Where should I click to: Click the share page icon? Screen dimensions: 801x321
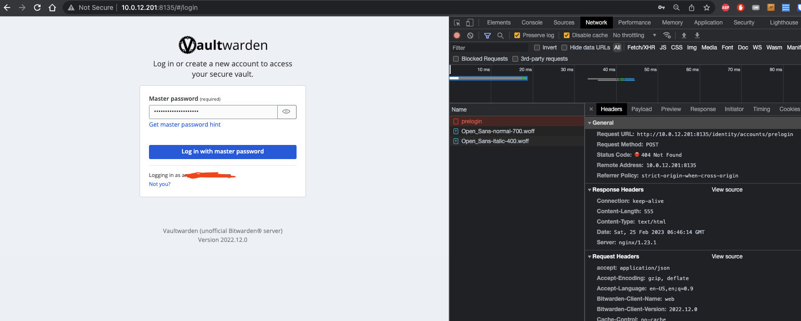click(692, 8)
